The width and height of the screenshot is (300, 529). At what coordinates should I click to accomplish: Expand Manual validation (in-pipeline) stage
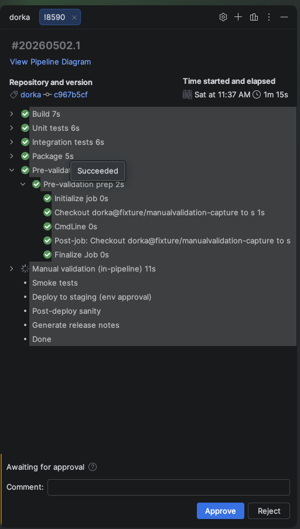(x=12, y=269)
